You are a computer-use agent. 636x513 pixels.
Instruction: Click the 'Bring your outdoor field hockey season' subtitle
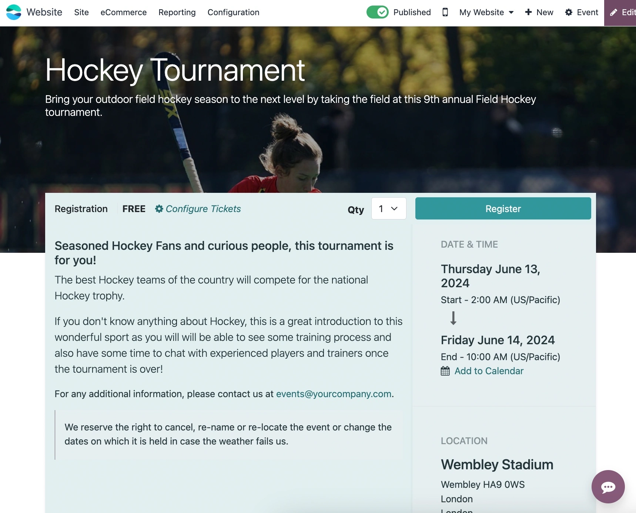290,105
